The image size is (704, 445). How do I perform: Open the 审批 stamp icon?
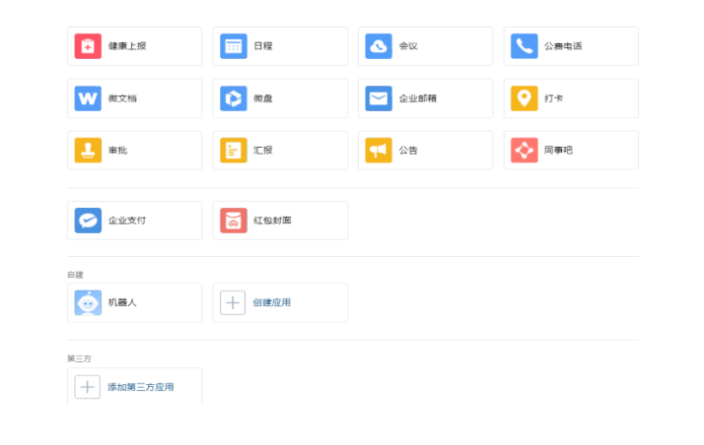88,151
